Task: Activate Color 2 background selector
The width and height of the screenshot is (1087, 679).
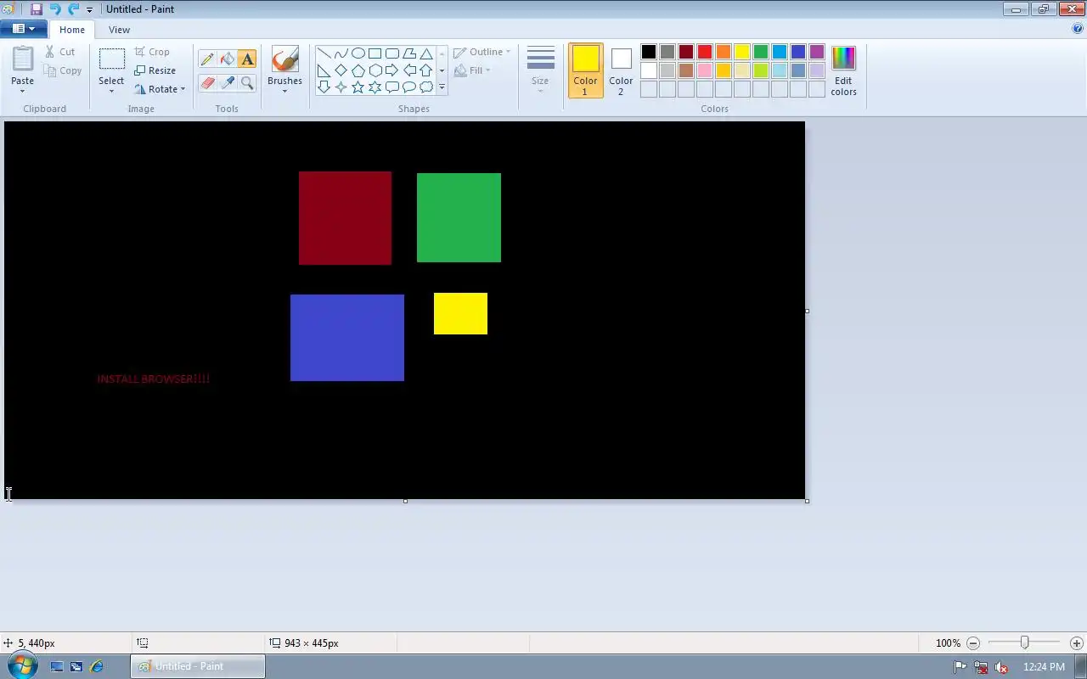Action: [x=621, y=70]
